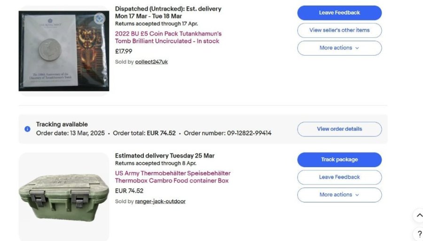Click the info icon beside Tracking available
Viewport: 423px width, 241px height.
point(27,129)
